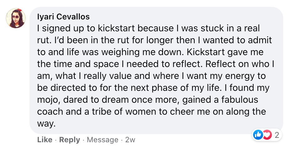Image resolution: width=292 pixels, height=151 pixels.
Task: Open Iyari Cevallos's profile picture
Action: point(16,18)
